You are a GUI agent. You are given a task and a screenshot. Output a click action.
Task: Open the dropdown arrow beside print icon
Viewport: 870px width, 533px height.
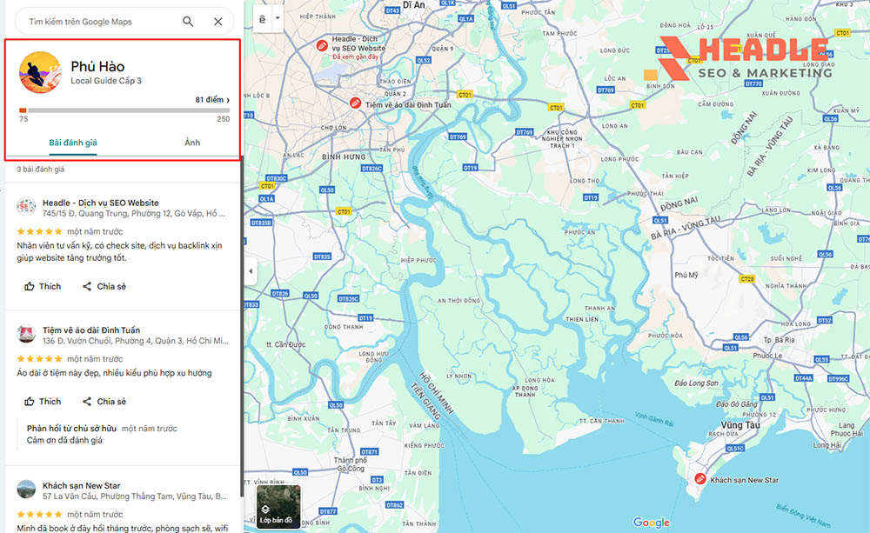[278, 18]
